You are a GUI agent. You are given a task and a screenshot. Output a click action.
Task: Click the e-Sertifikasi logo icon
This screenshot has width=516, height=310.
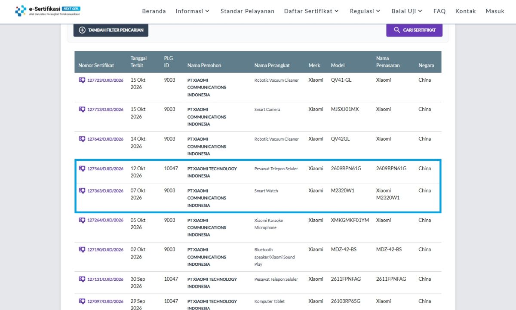[x=21, y=11]
